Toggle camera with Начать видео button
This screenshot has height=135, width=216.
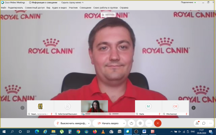(107, 123)
